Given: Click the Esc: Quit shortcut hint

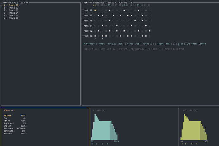Looking at the screenshot, I should (179, 49).
